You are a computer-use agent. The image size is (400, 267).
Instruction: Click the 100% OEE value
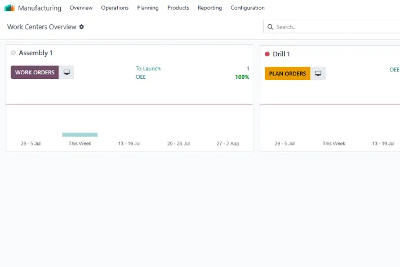242,77
